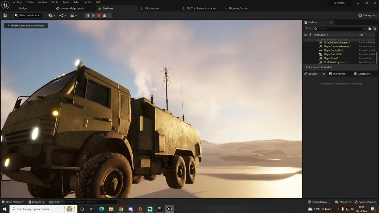Stop the play session with red square
This screenshot has width=379, height=213.
[99, 15]
